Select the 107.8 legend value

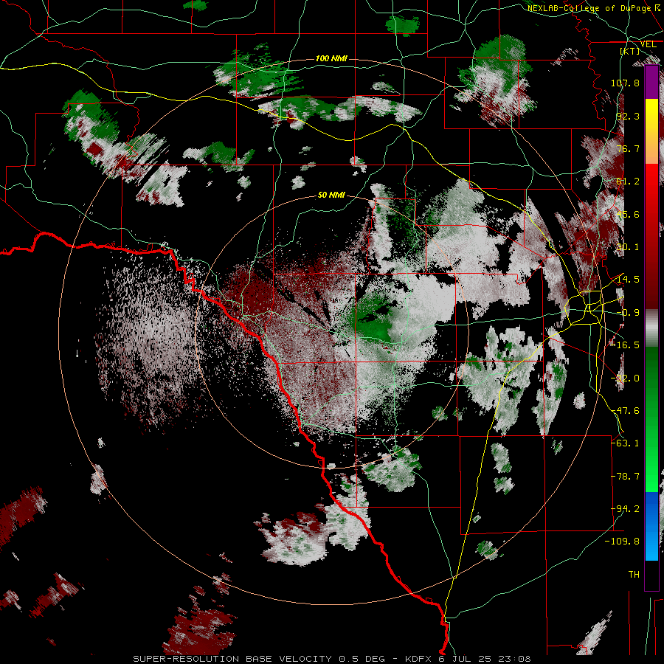pos(625,83)
